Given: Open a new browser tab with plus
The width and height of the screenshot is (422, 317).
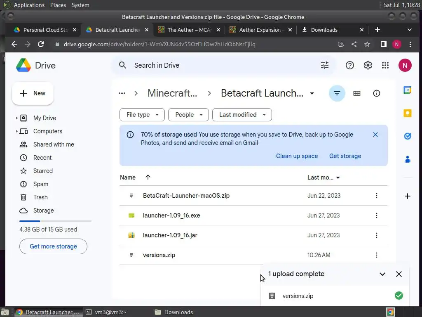Looking at the screenshot, I should [x=377, y=30].
